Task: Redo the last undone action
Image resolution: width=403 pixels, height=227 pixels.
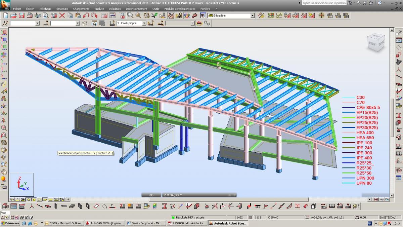Action: (94, 15)
